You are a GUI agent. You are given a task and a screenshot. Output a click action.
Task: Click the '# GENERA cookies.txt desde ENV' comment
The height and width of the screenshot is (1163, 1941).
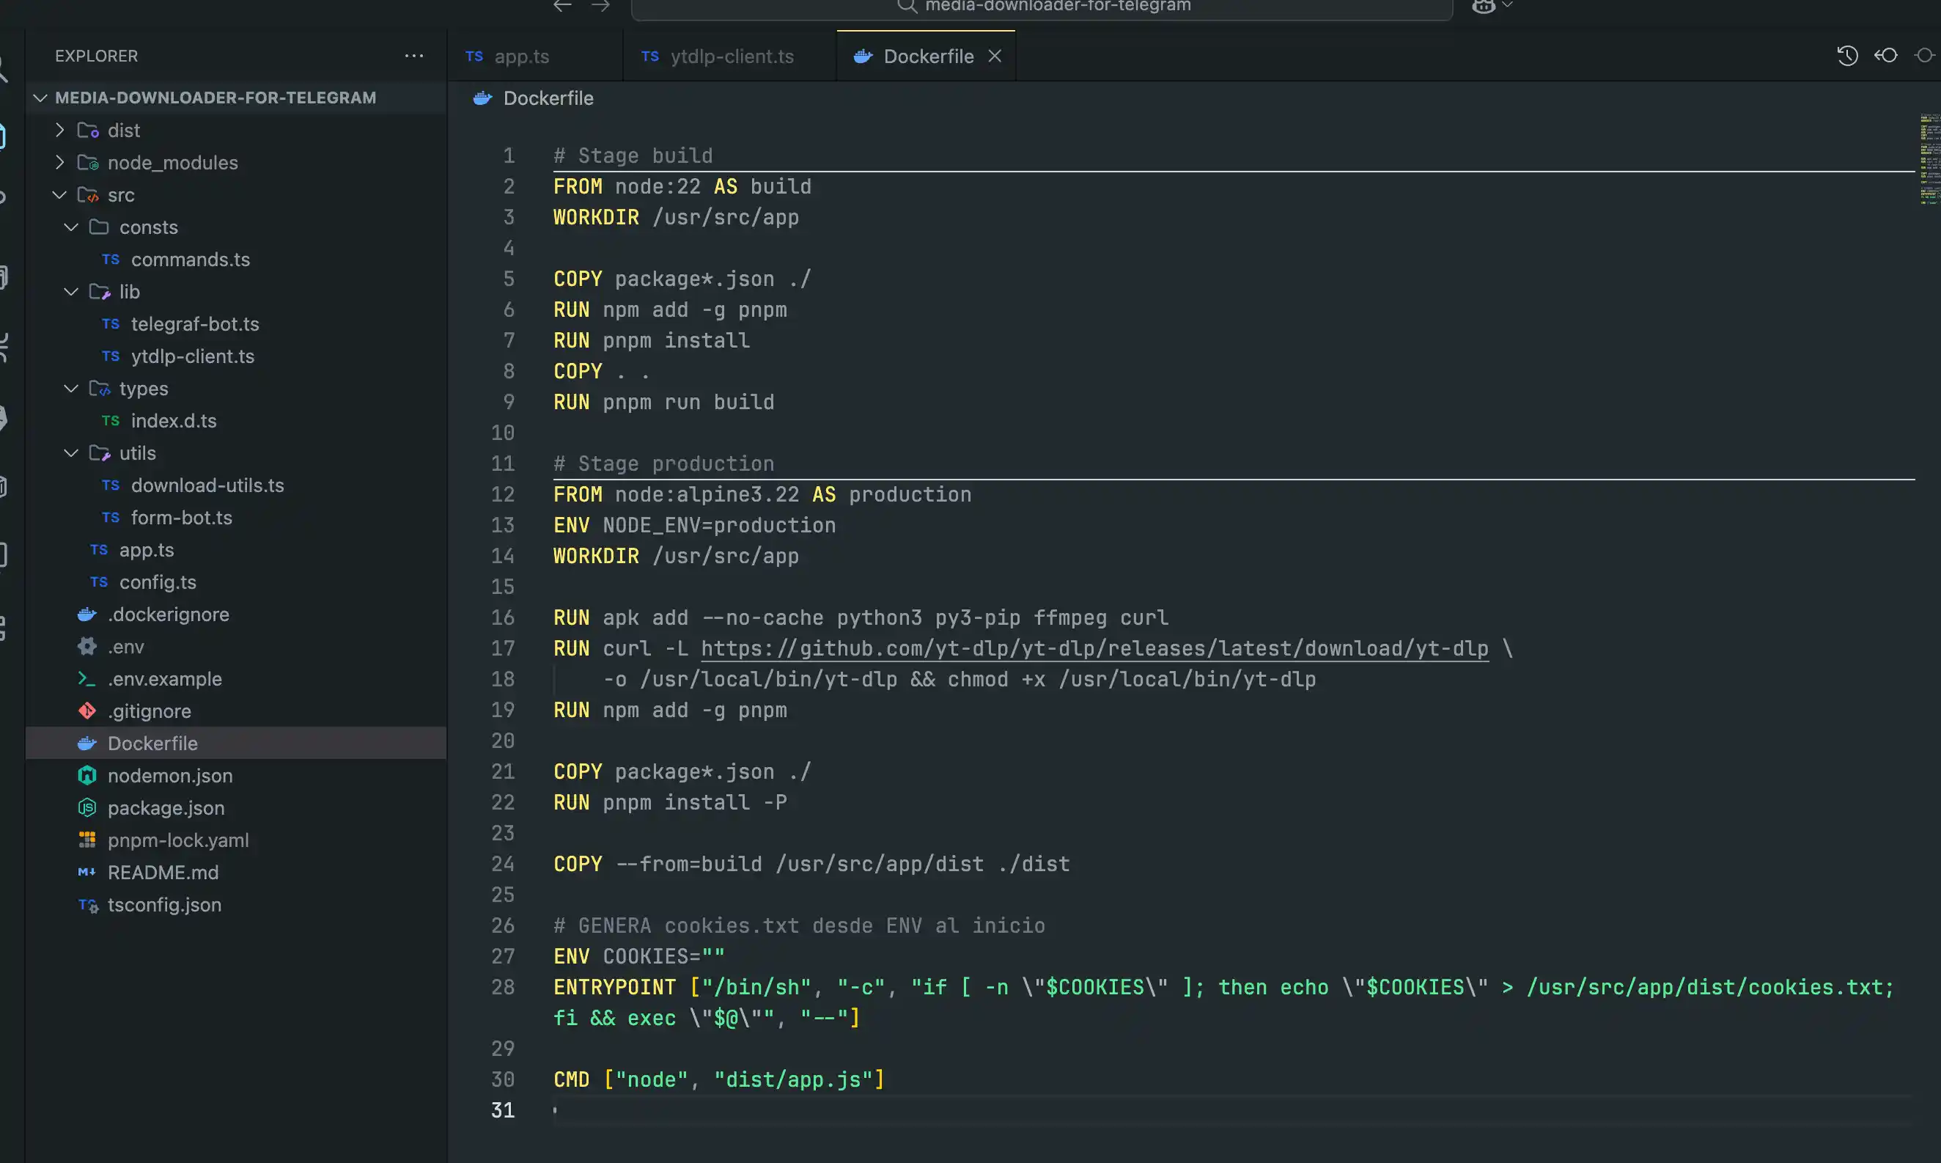[799, 925]
